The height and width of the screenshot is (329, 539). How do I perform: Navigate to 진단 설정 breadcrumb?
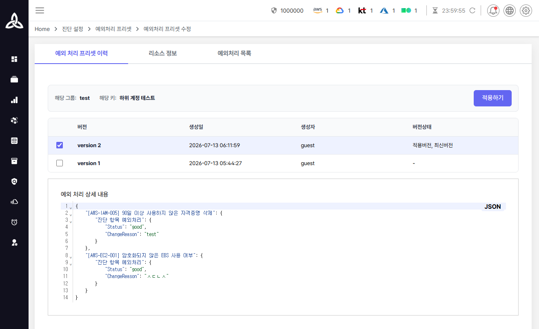[x=72, y=29]
